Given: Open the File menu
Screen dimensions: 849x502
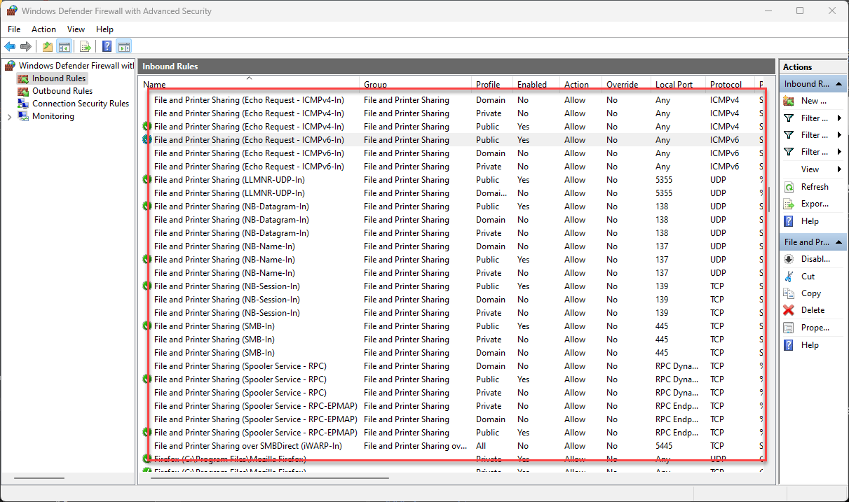Looking at the screenshot, I should (14, 29).
